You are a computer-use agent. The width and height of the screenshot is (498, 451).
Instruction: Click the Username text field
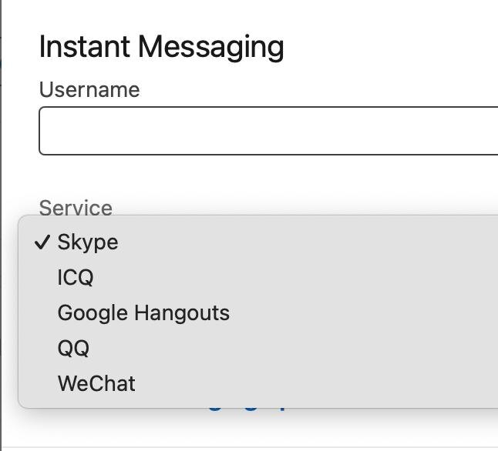click(x=268, y=131)
